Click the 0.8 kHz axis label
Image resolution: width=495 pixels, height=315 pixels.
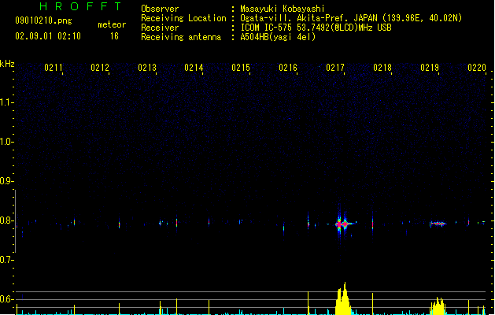tap(6, 220)
